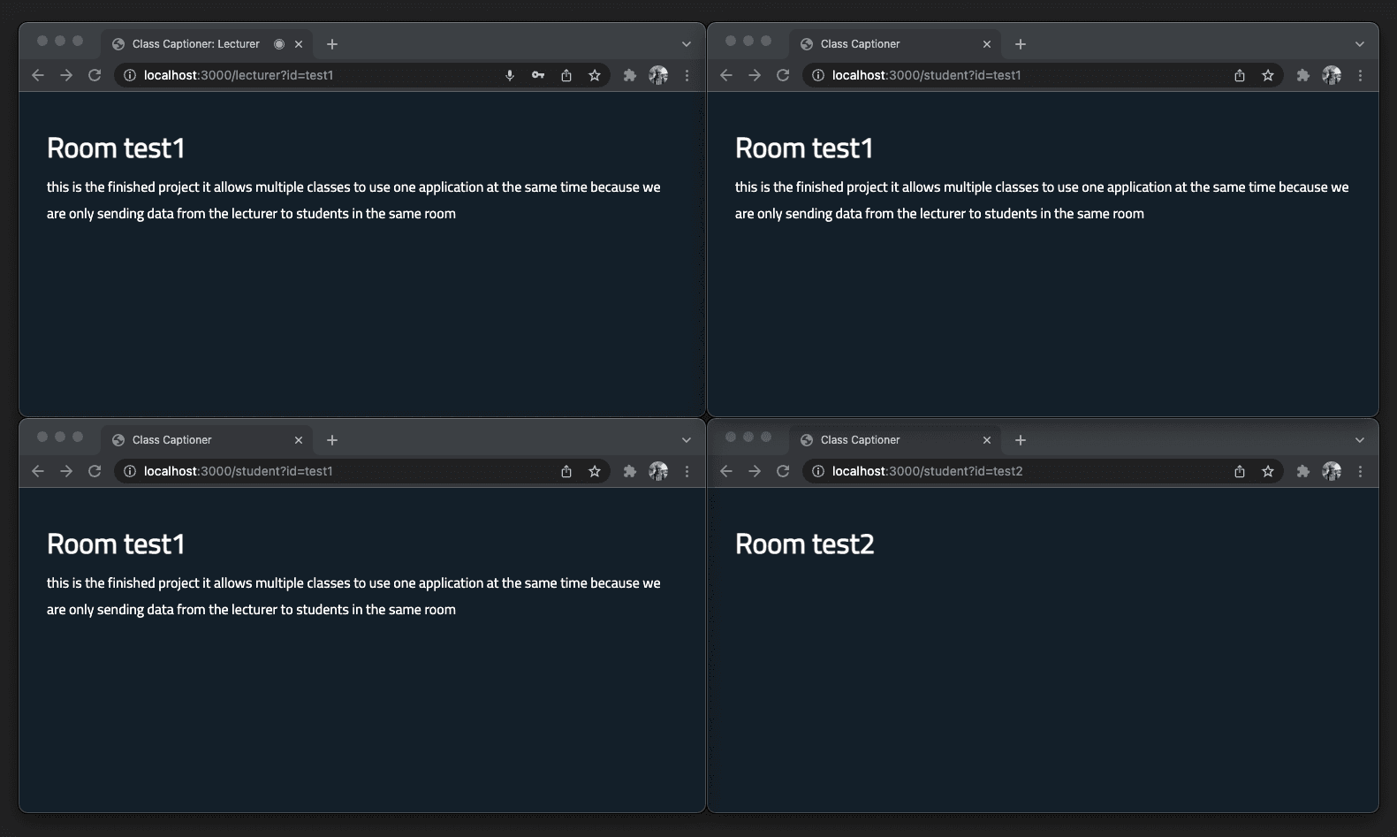Go back in top-right student test1 window
Viewport: 1397px width, 837px height.
[726, 75]
